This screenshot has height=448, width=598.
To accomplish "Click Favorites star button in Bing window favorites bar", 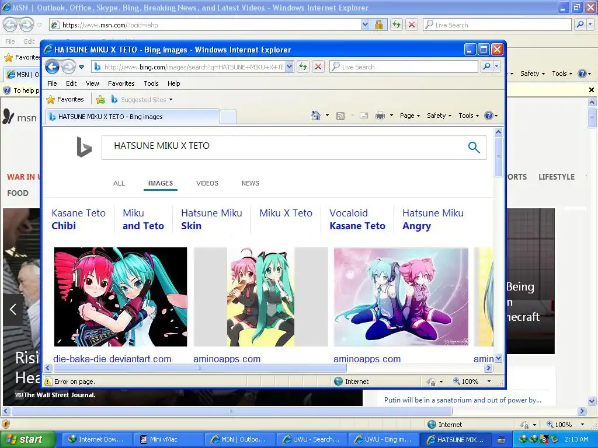I will click(x=65, y=99).
